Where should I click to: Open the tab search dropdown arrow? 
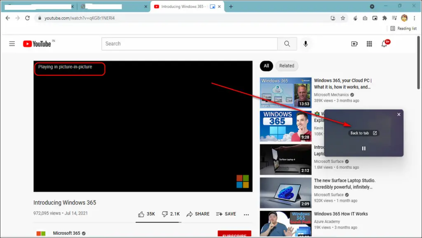(372, 7)
